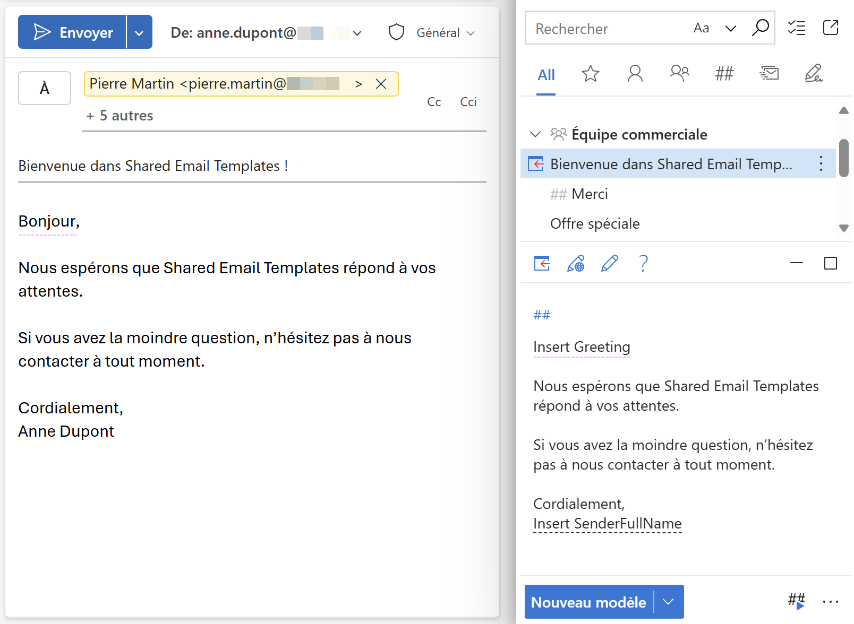
Task: Click the Insert SenderFullName macro
Action: pyautogui.click(x=607, y=524)
